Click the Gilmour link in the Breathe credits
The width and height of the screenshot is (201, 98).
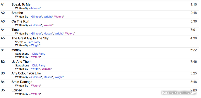point(36,17)
